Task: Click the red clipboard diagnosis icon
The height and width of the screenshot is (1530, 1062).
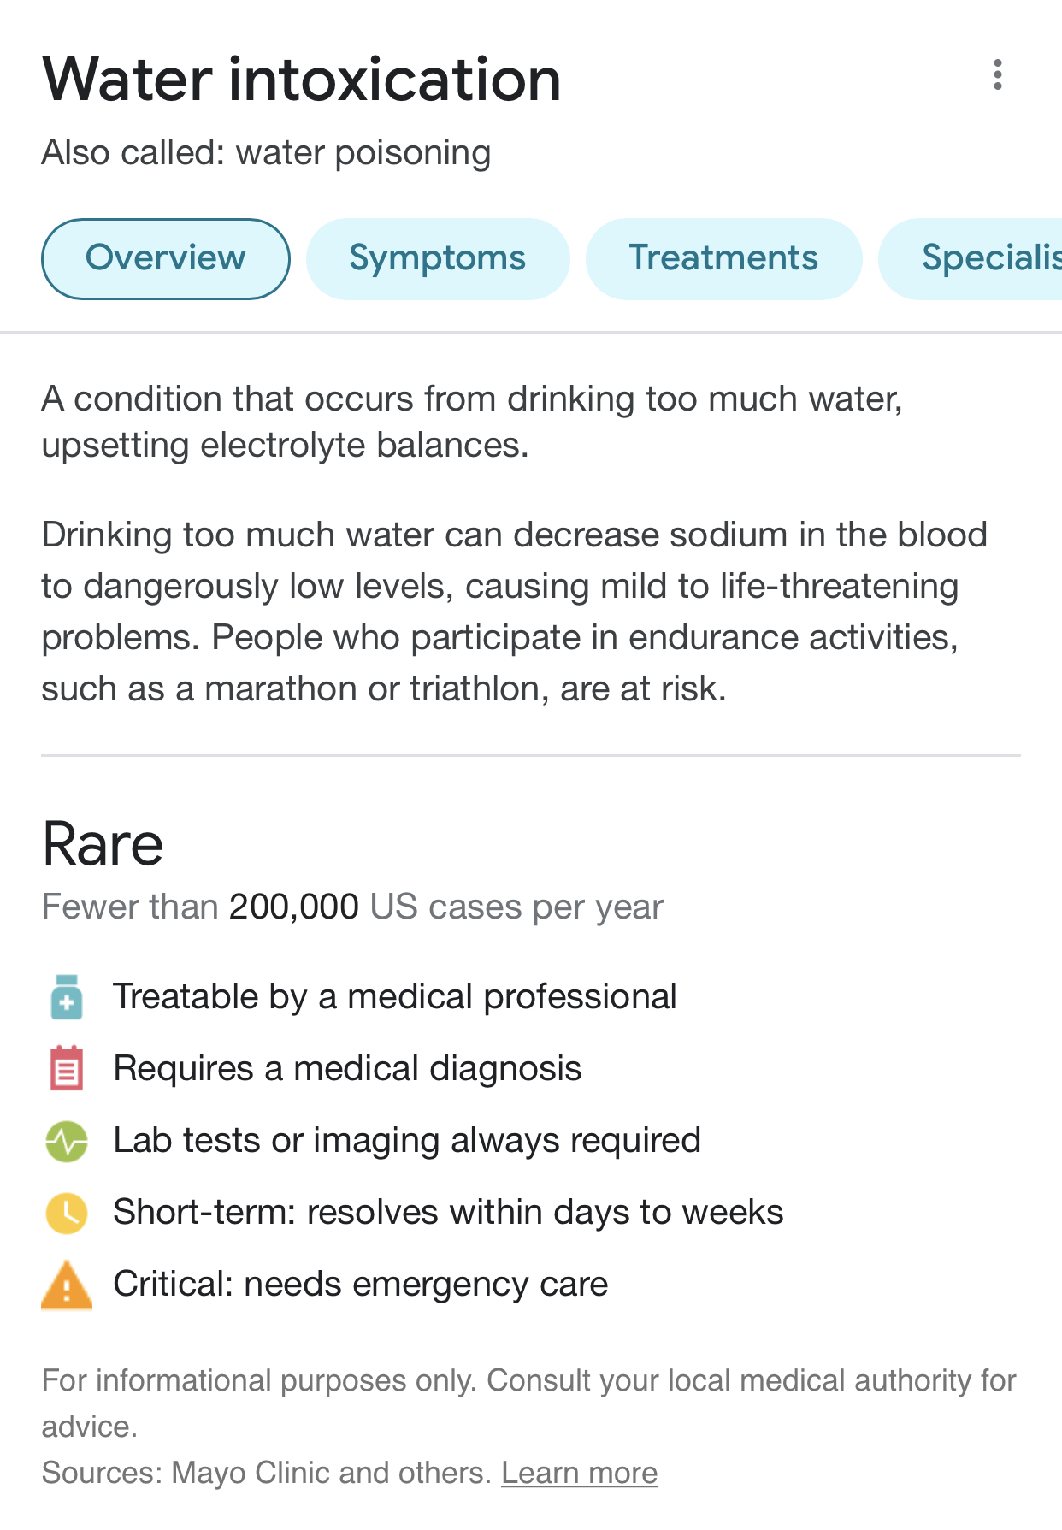Action: point(67,1069)
